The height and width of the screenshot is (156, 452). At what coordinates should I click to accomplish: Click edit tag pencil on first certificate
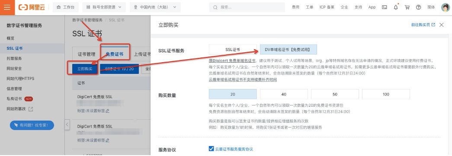pos(108,111)
